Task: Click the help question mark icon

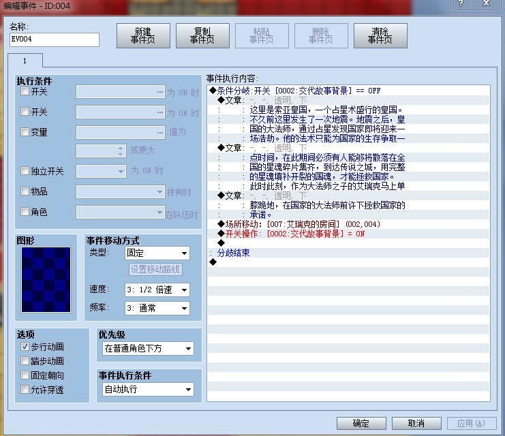Action: tap(461, 3)
